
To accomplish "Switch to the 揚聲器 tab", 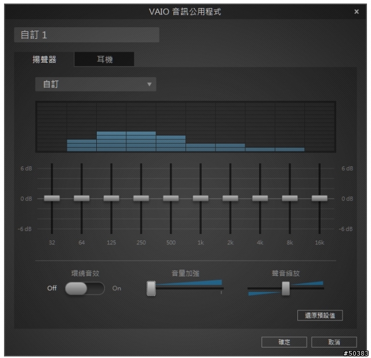I will tap(44, 59).
